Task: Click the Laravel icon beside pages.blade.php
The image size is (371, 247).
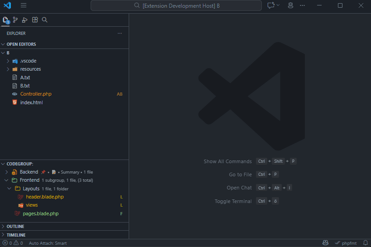Action: (x=17, y=213)
